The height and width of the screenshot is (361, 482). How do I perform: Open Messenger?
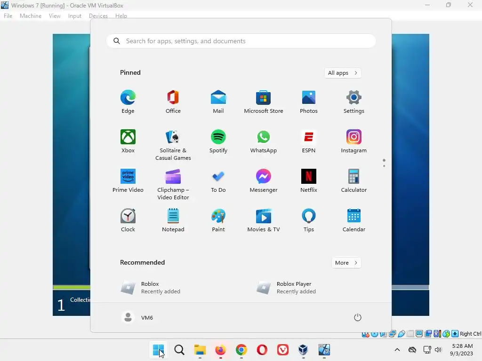tap(264, 181)
